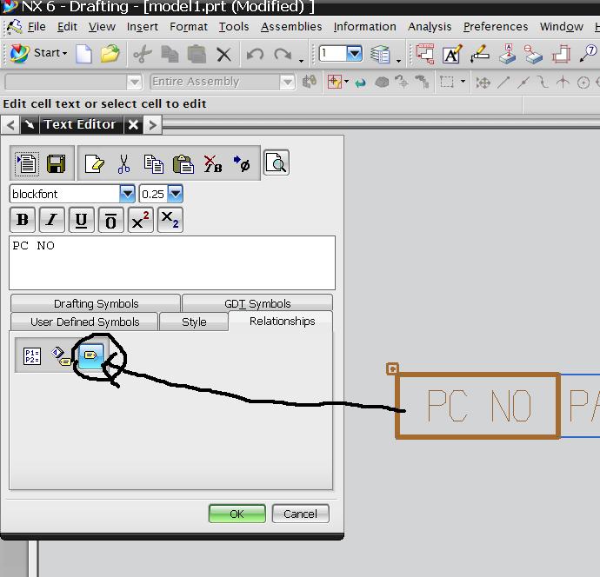Apply subscript formatting

[170, 220]
